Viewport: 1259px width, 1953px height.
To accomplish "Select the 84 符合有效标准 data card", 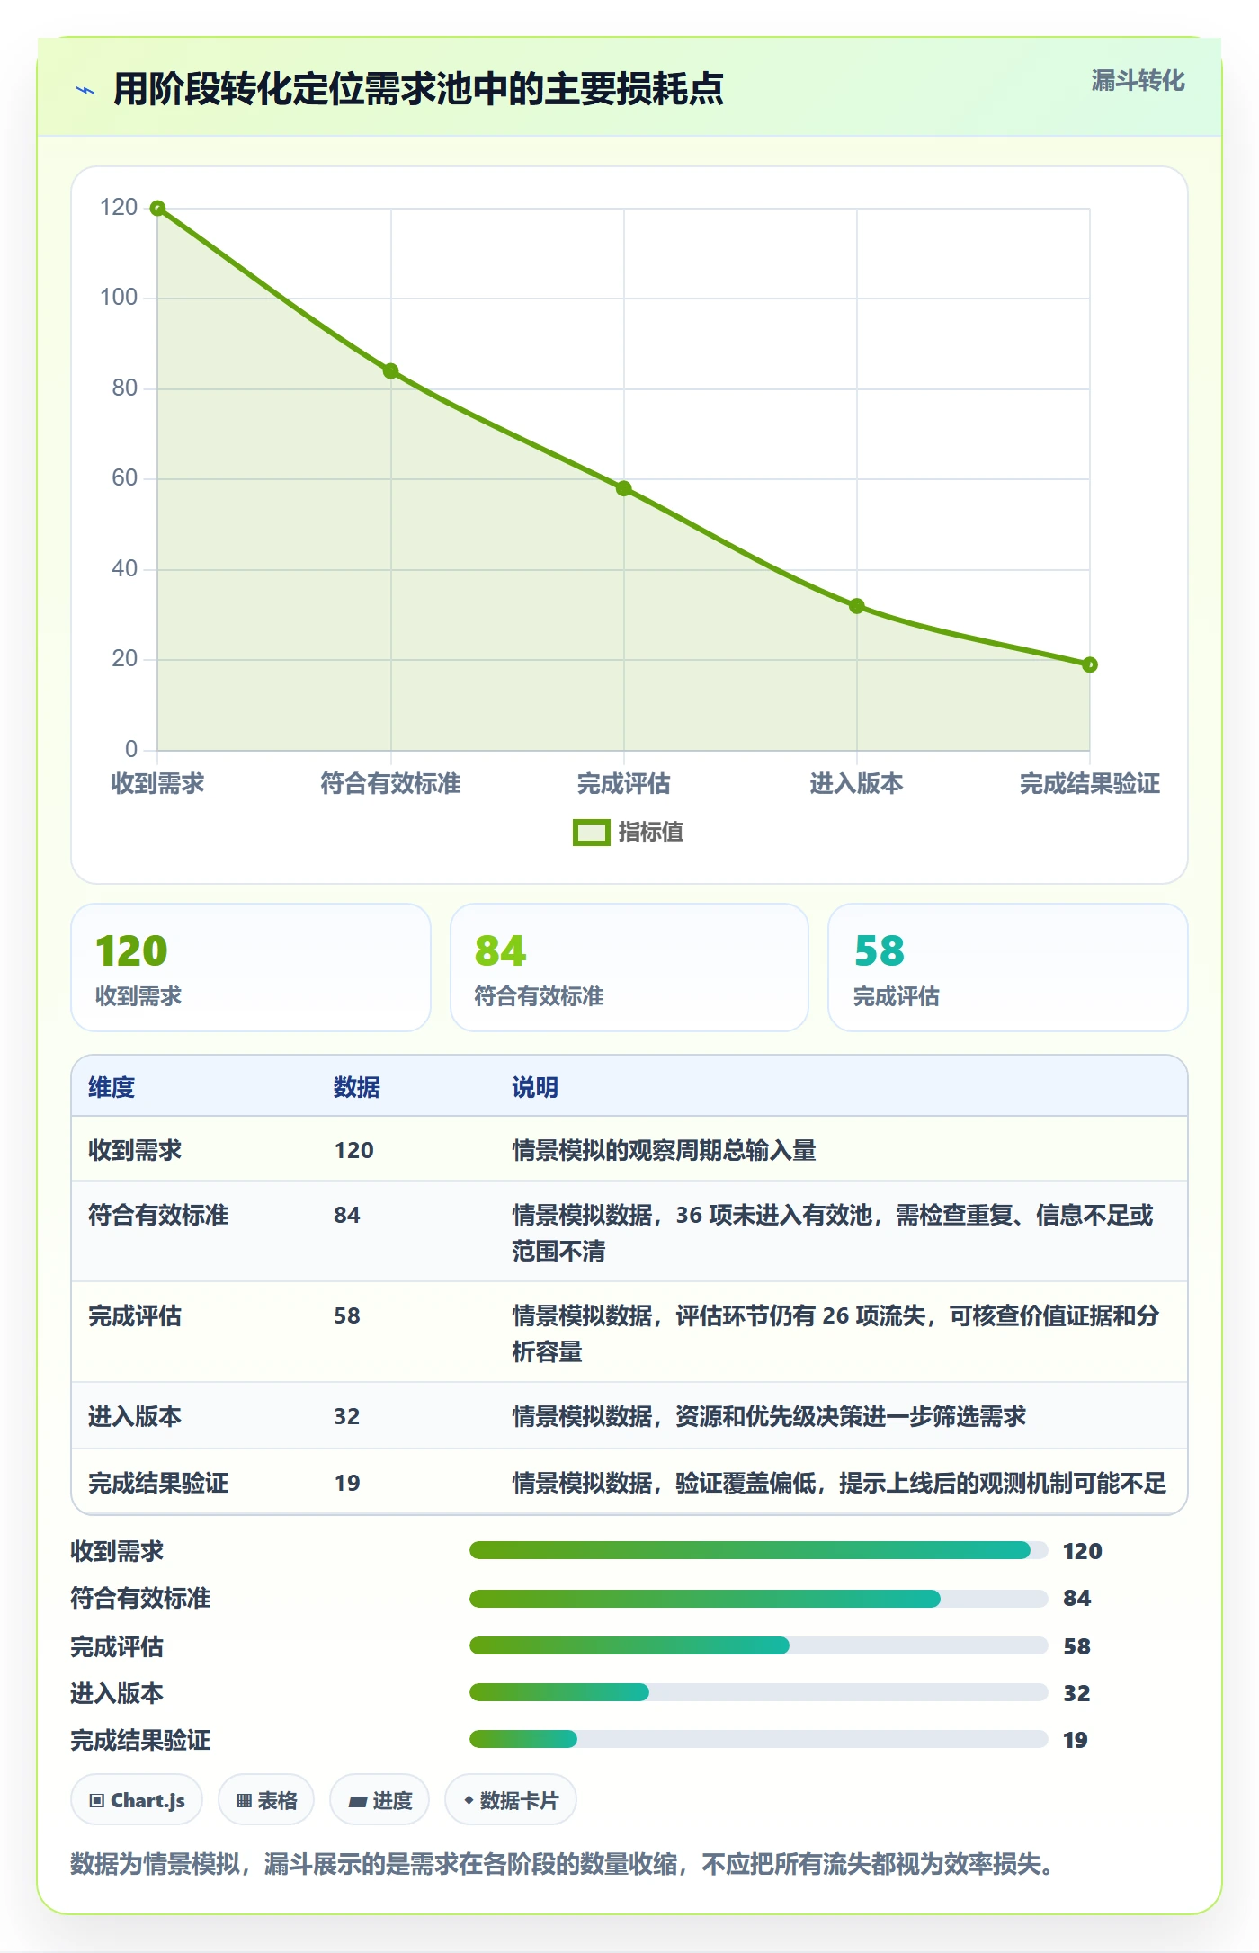I will click(629, 968).
